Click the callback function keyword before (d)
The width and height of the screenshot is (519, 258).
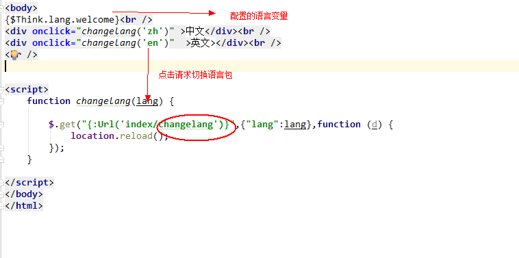point(339,125)
